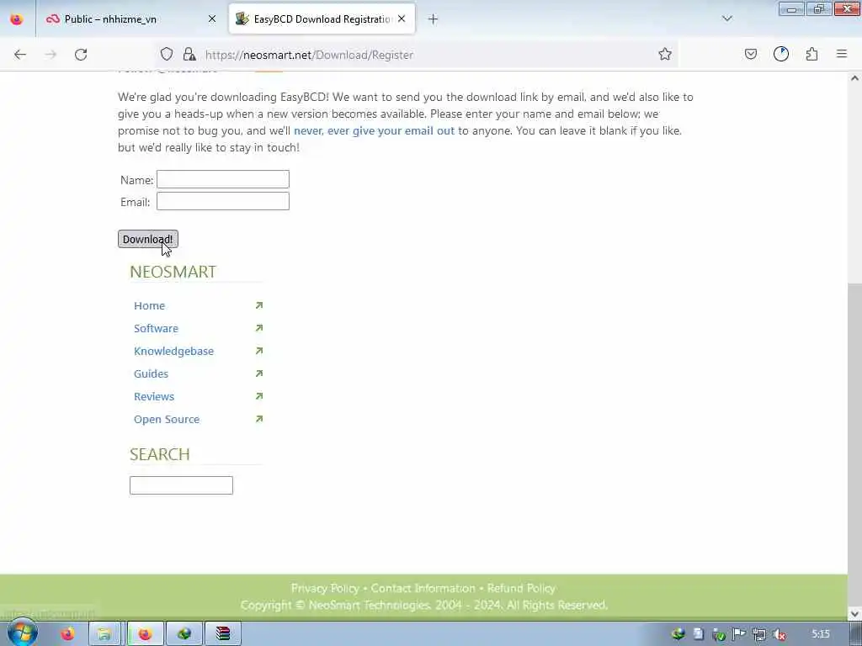862x646 pixels.
Task: Close the EasyBCD Download Registration tab
Action: coord(402,19)
